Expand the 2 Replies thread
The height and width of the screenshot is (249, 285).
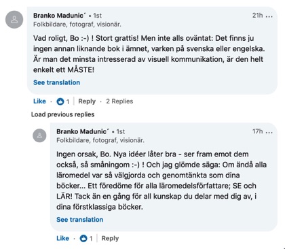(119, 101)
